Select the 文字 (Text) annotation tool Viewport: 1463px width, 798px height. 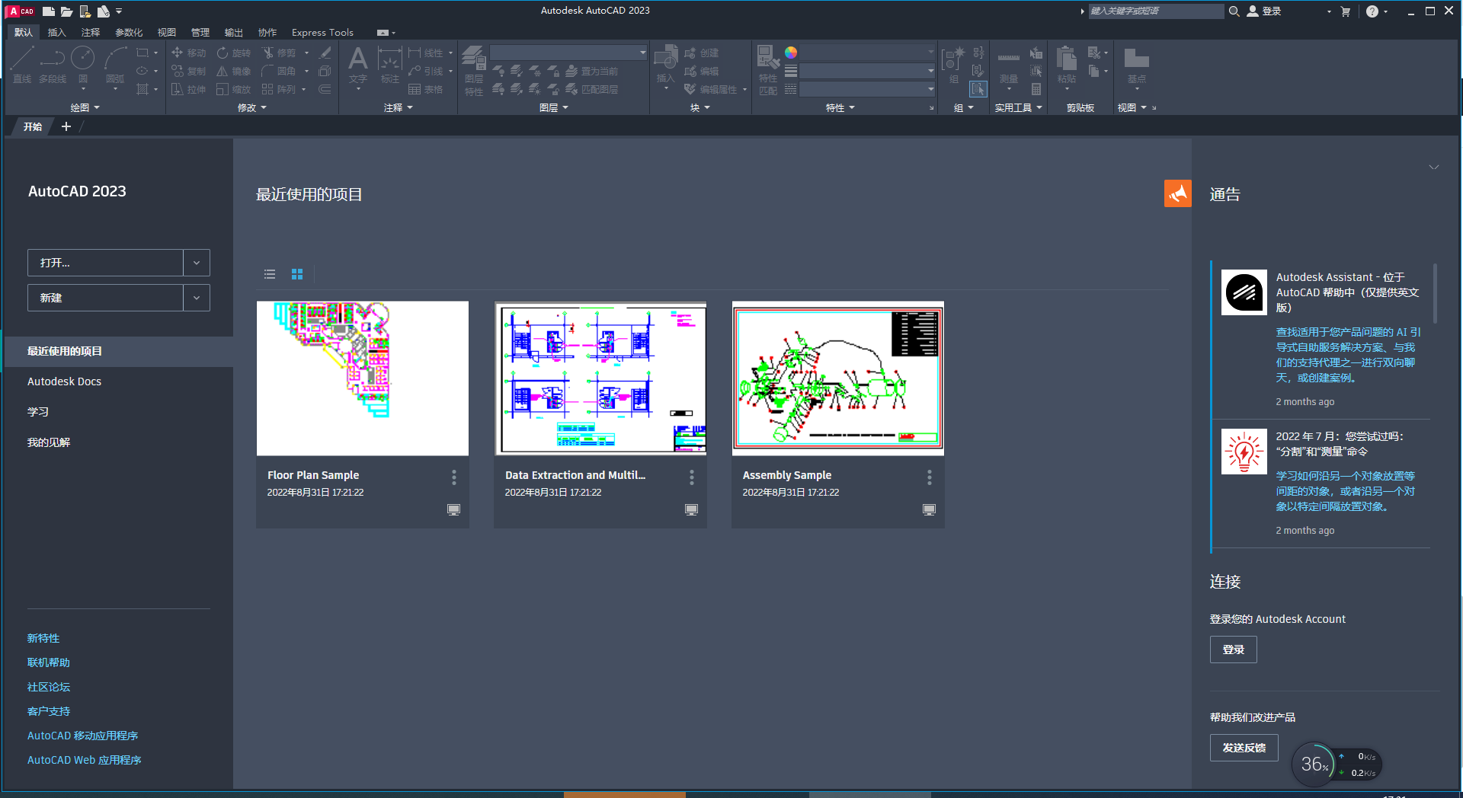358,65
